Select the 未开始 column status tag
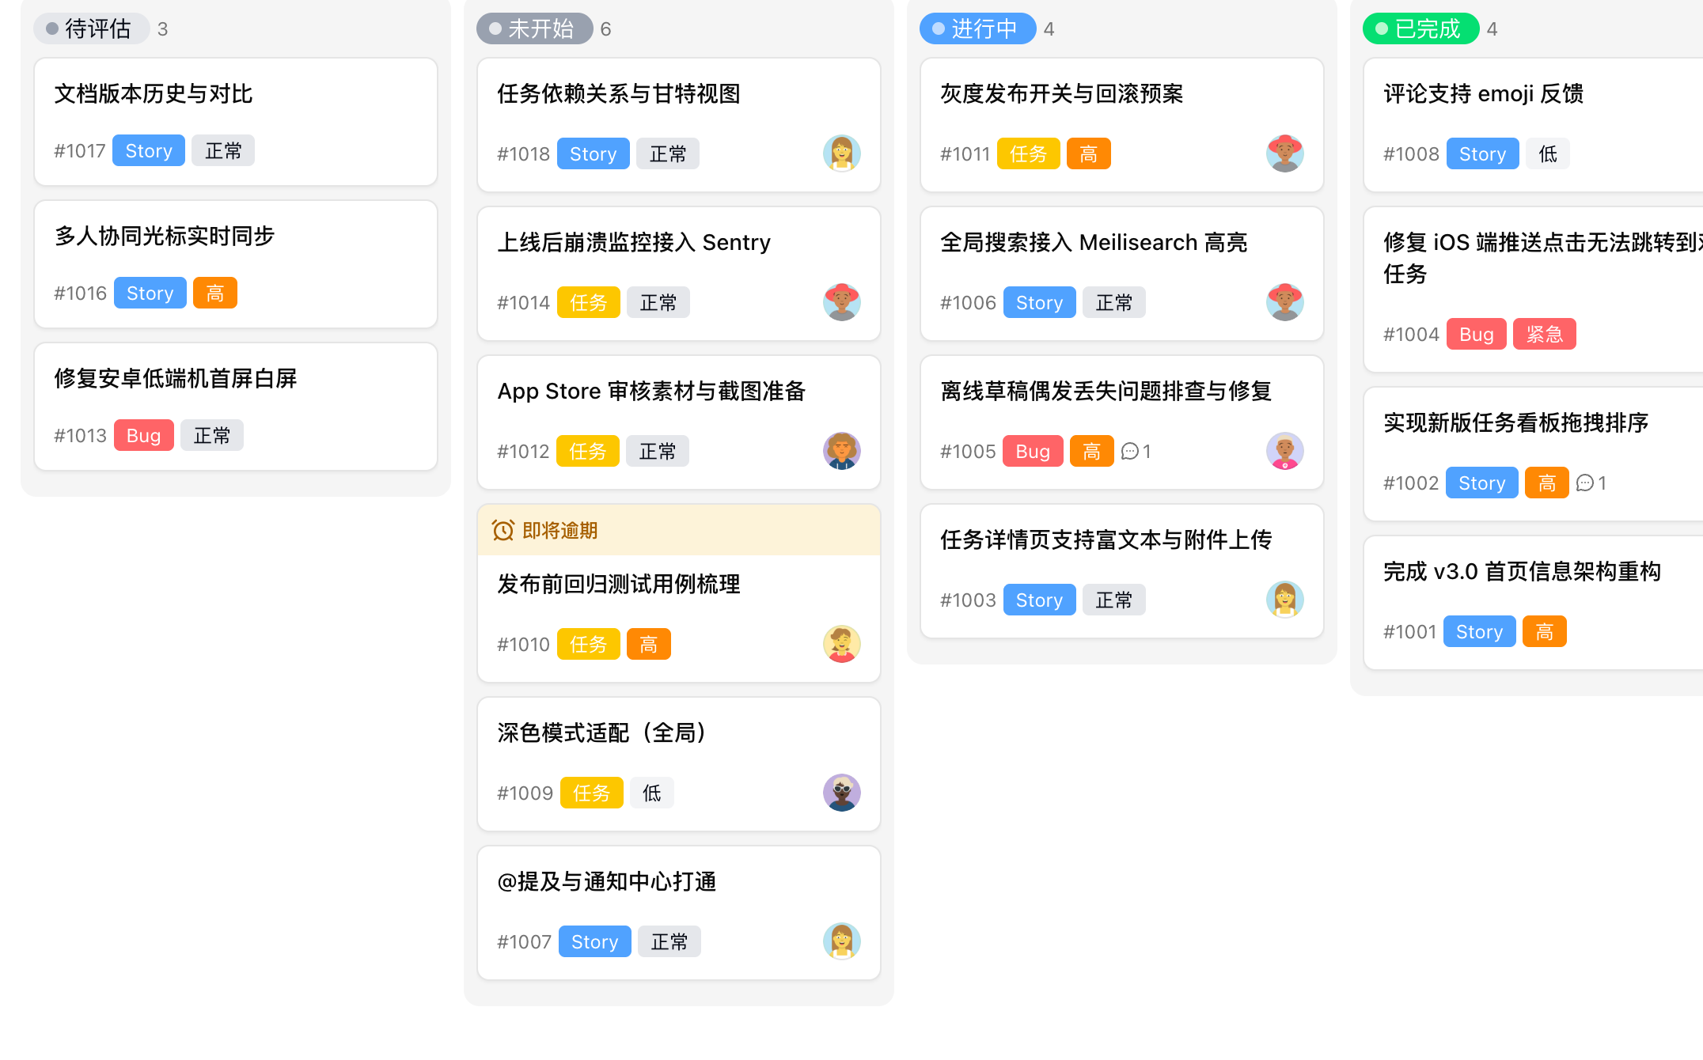The width and height of the screenshot is (1703, 1060). point(535,28)
